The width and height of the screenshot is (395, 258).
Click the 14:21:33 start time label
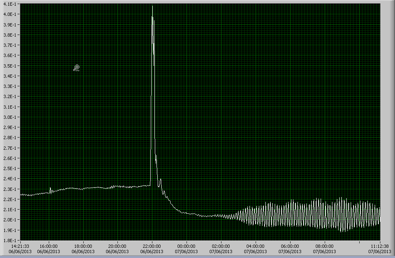coord(20,246)
